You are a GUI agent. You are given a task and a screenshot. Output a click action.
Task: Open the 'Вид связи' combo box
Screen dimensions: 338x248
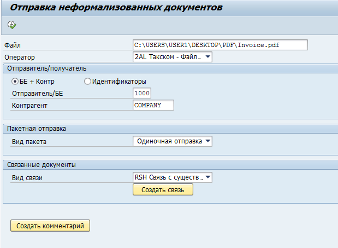[207, 177]
